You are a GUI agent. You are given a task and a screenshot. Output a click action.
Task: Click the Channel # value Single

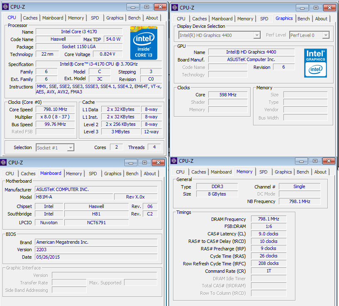tap(300, 186)
